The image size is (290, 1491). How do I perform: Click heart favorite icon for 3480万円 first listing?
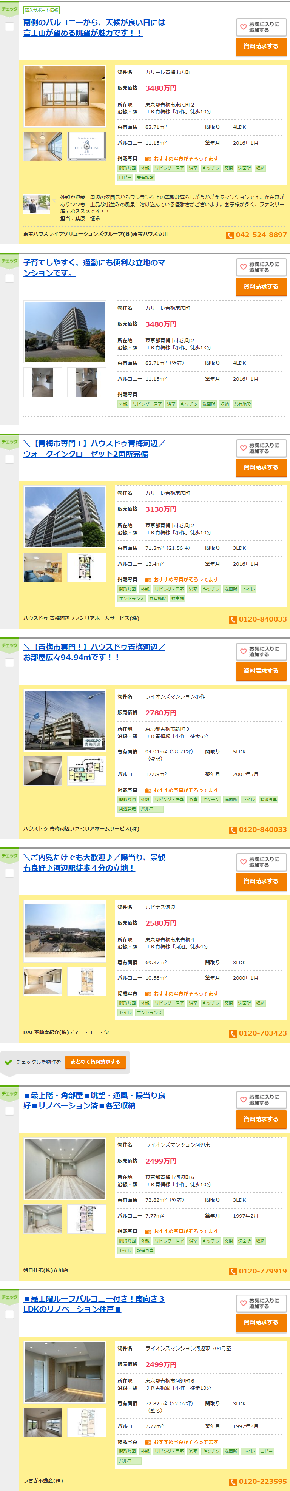tap(243, 27)
